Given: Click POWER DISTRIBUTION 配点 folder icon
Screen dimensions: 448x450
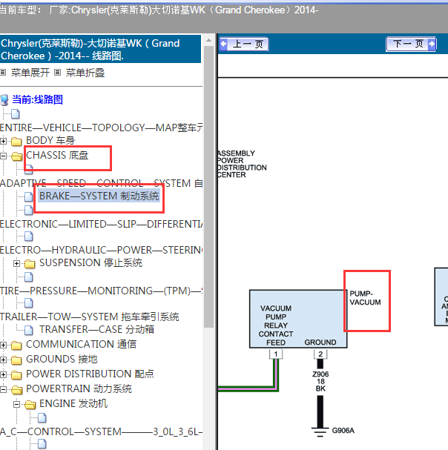Looking at the screenshot, I should click(16, 375).
